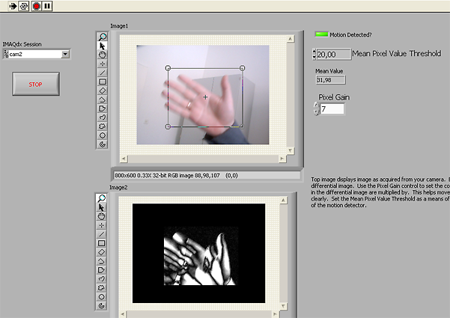450x318 pixels.
Task: Click the Mean Pixel Value Threshold stepper arrows
Action: pyautogui.click(x=314, y=54)
